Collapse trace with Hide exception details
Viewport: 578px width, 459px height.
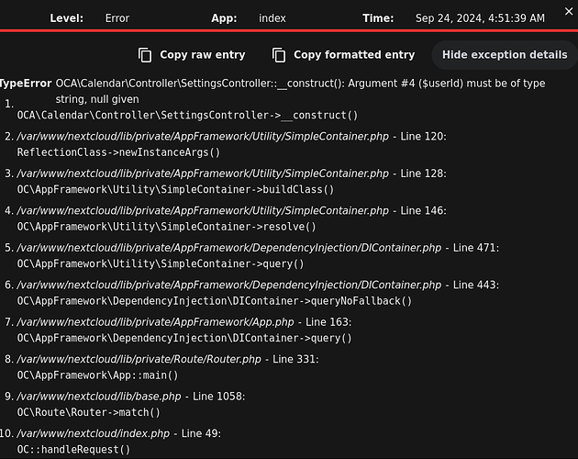[504, 55]
